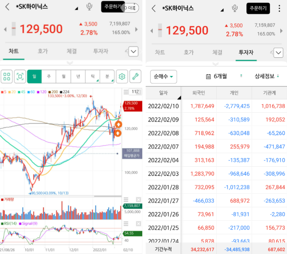Screen dimensions: 287x254
Task: Select 분 minute chart period
Action: point(107,76)
